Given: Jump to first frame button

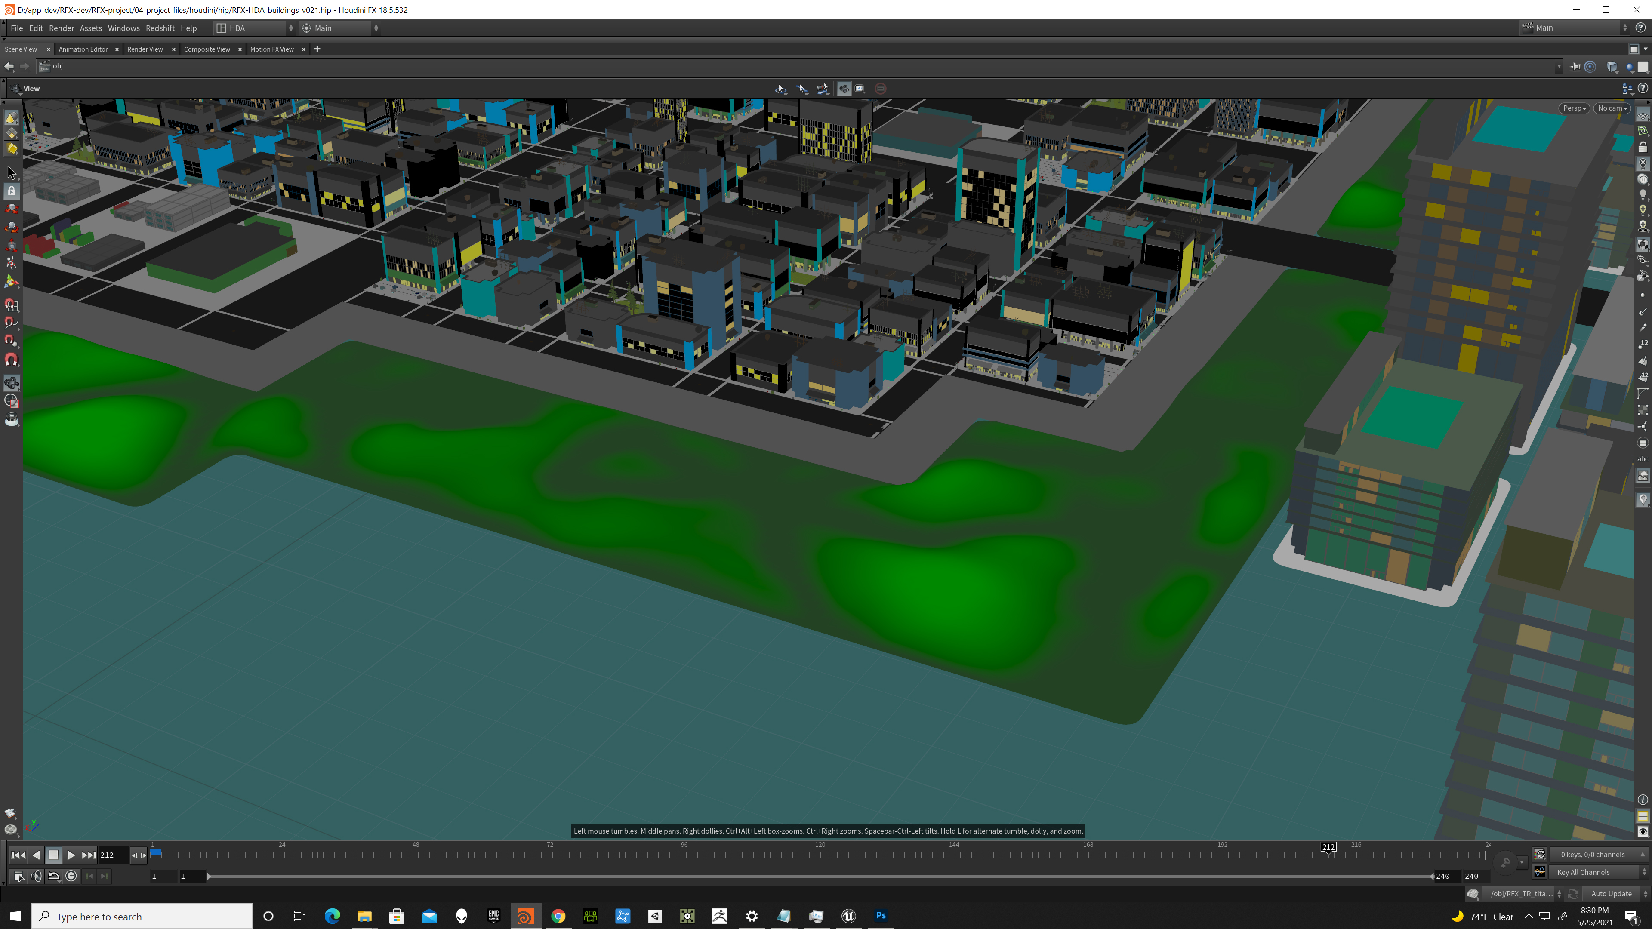Looking at the screenshot, I should (18, 855).
